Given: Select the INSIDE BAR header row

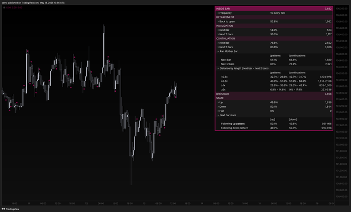Looking at the screenshot, I should click(x=274, y=8).
